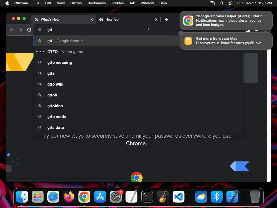Screen dimensions: 277x208
Task: Launch GarageBand from the Dock
Action: [x=163, y=197]
